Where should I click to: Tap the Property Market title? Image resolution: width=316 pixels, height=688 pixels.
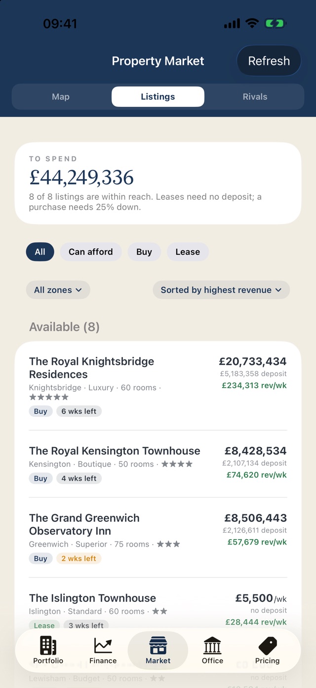click(158, 61)
